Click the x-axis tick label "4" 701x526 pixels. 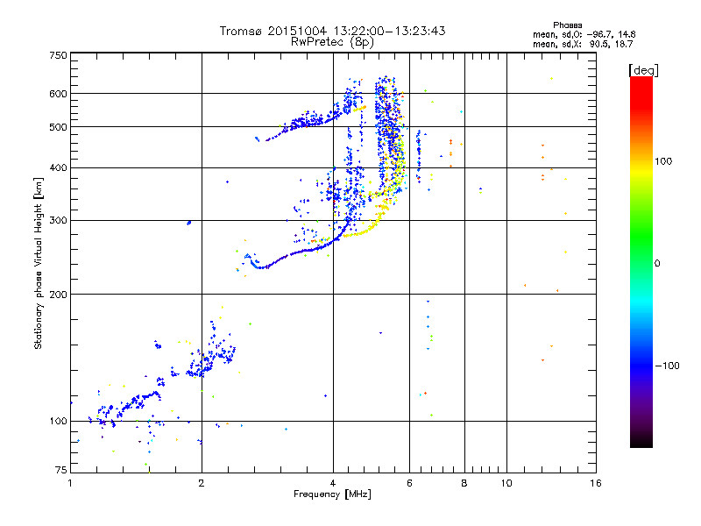click(x=333, y=483)
